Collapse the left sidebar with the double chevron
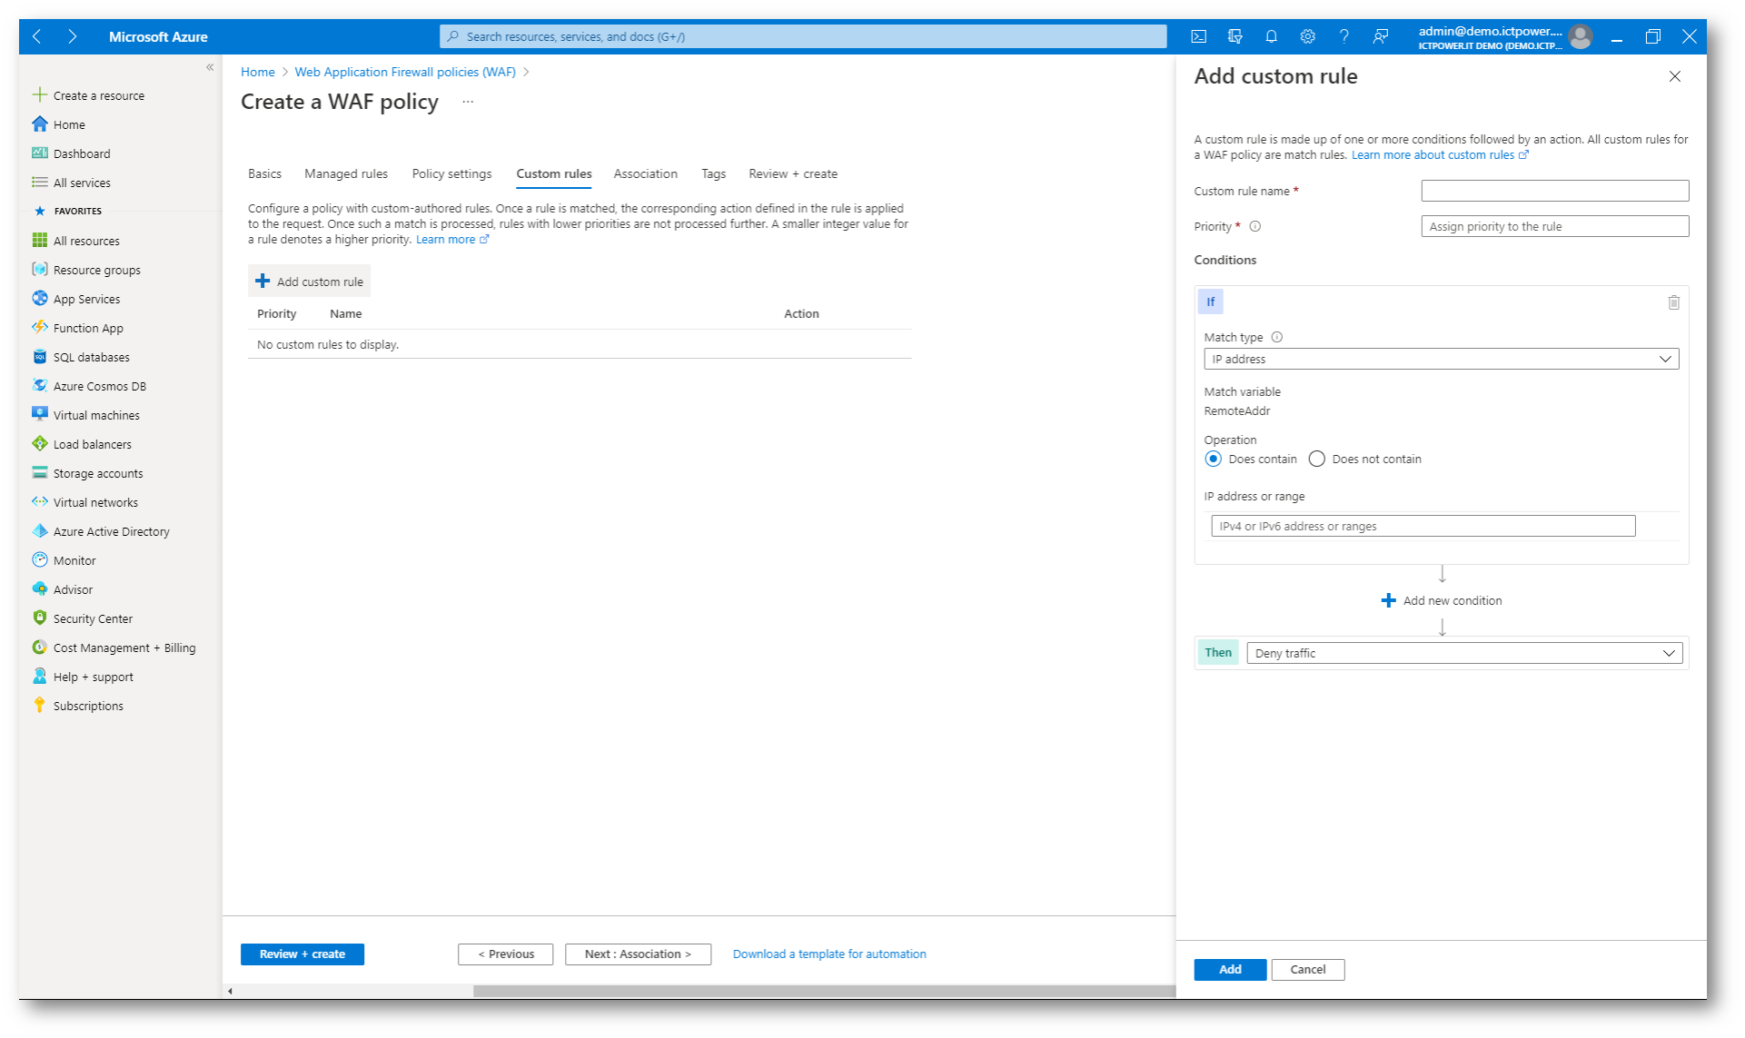Viewport: 1745px width, 1038px height. (x=210, y=67)
